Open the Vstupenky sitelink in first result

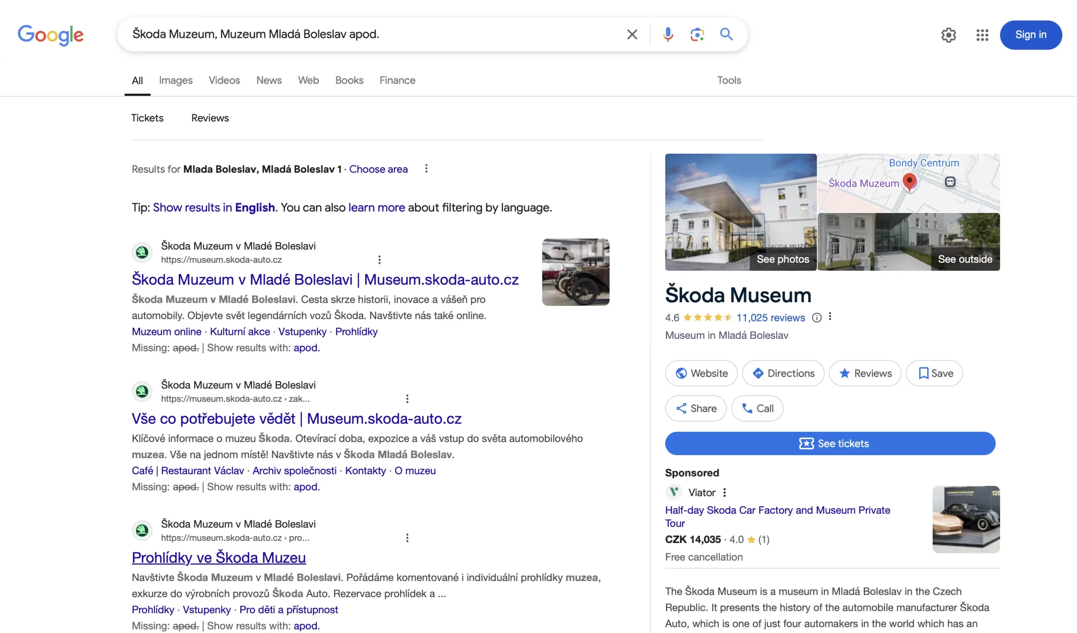click(302, 332)
